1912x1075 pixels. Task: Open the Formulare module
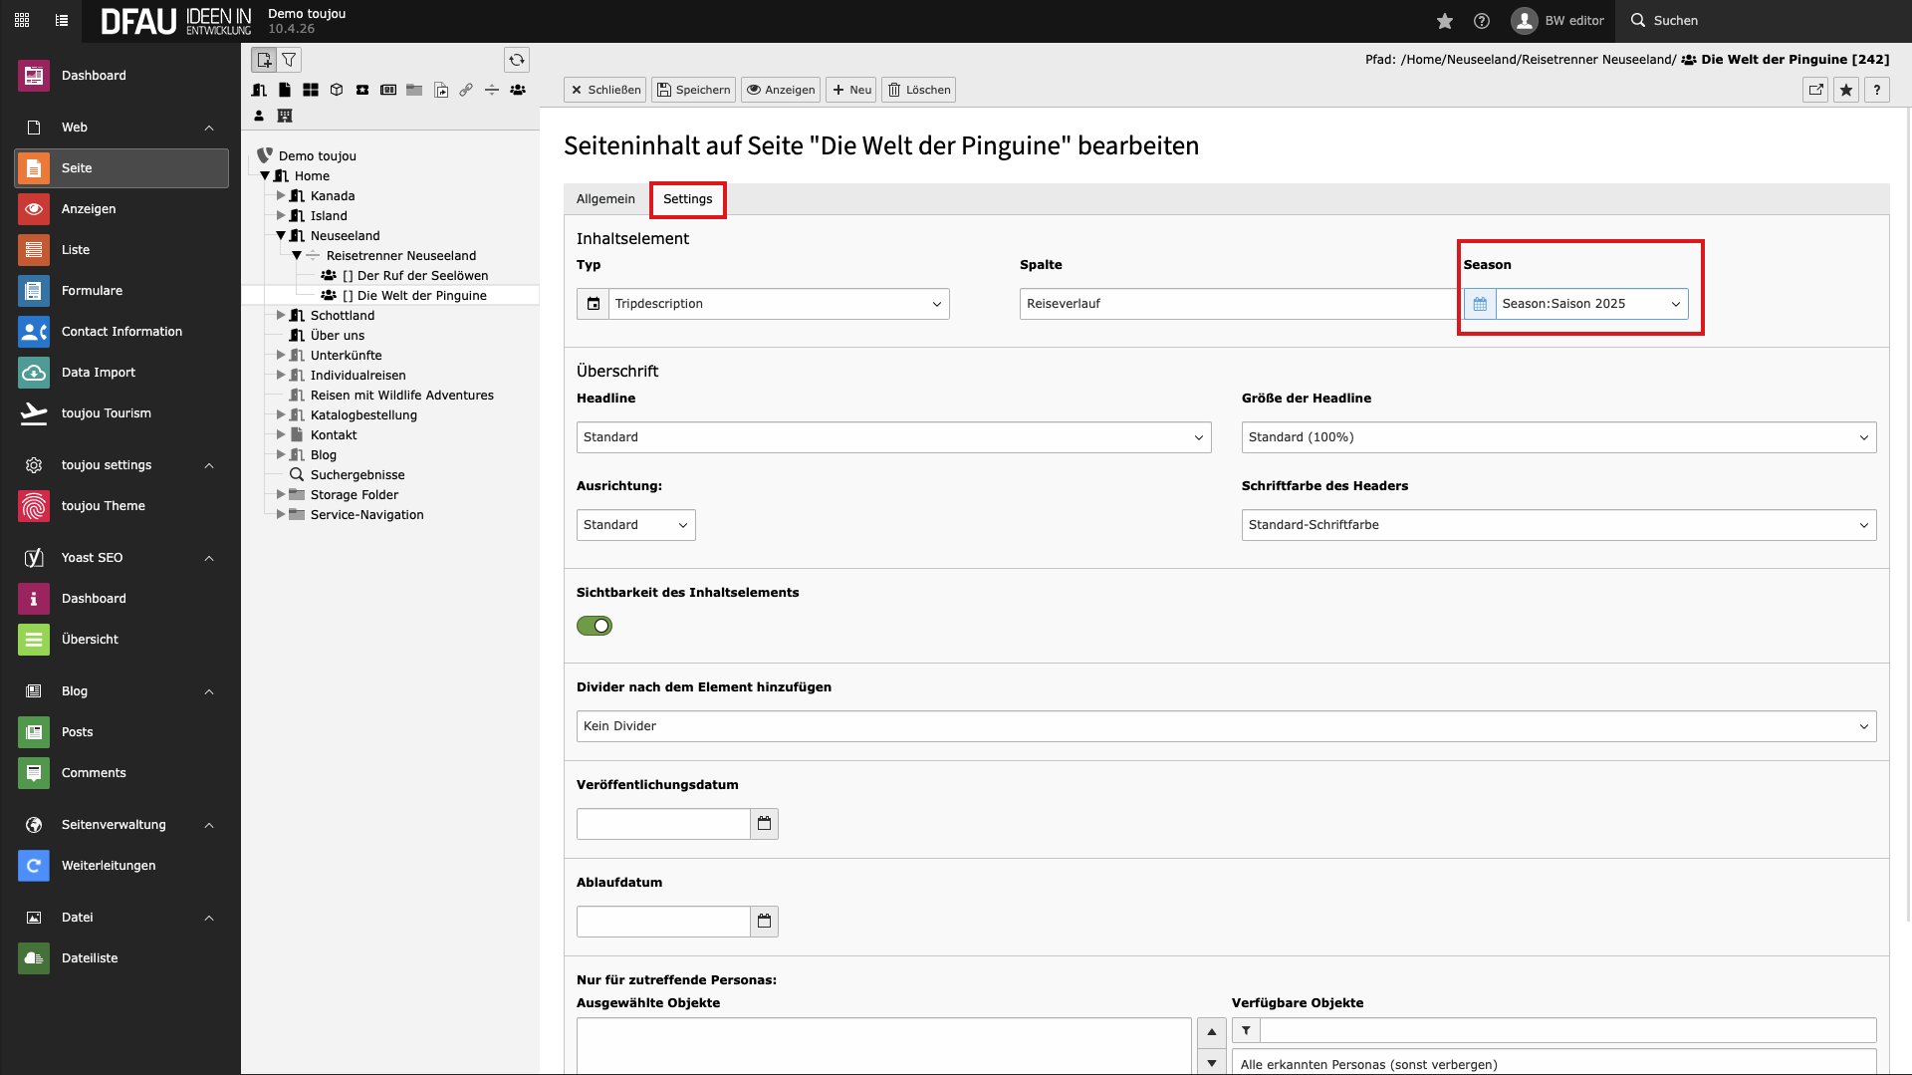(x=121, y=291)
